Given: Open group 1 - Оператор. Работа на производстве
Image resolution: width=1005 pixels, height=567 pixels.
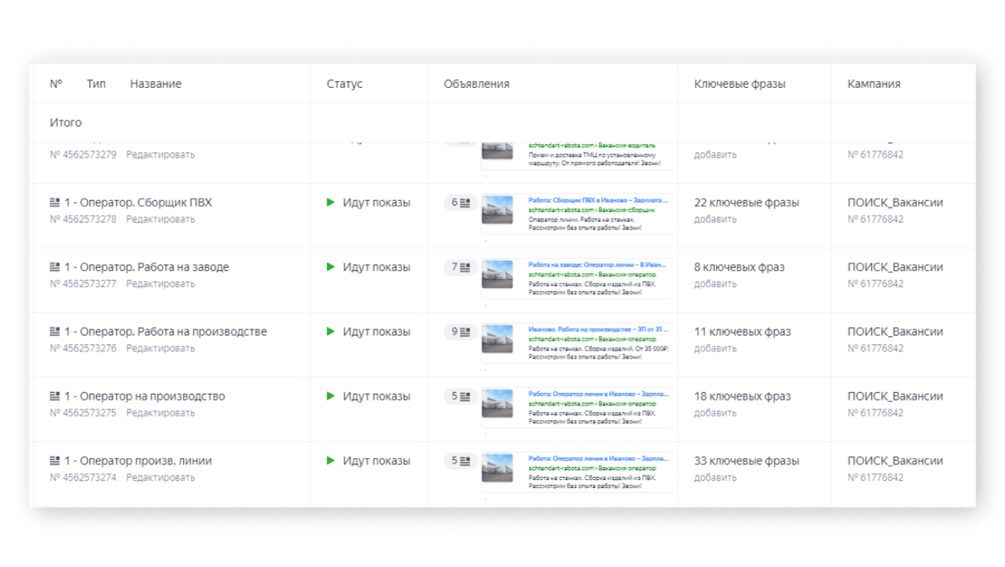Looking at the screenshot, I should pyautogui.click(x=165, y=331).
